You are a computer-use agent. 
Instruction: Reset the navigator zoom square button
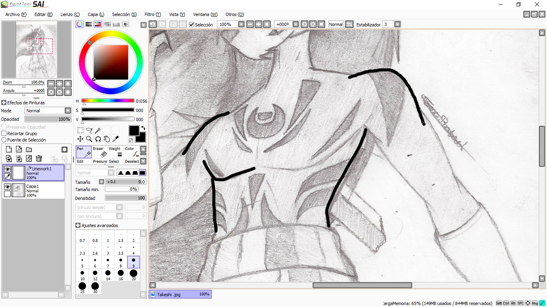[x=68, y=84]
